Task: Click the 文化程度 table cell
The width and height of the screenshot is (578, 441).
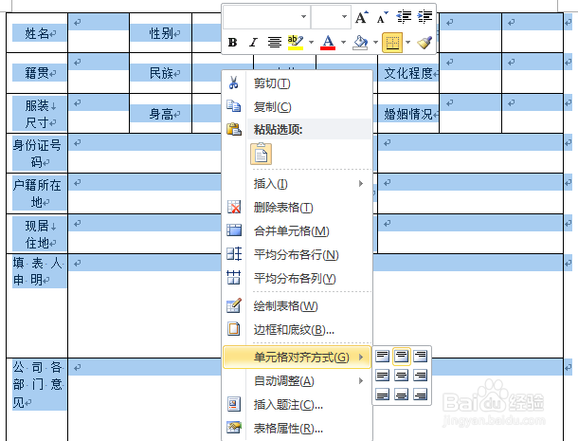Action: click(408, 73)
